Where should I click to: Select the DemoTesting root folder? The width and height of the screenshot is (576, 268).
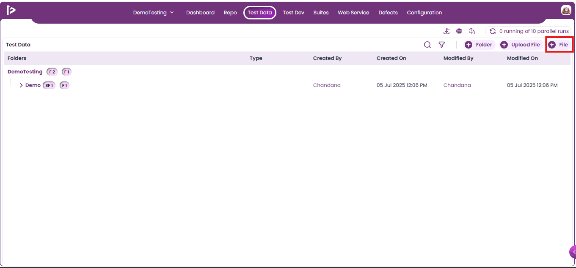(25, 72)
